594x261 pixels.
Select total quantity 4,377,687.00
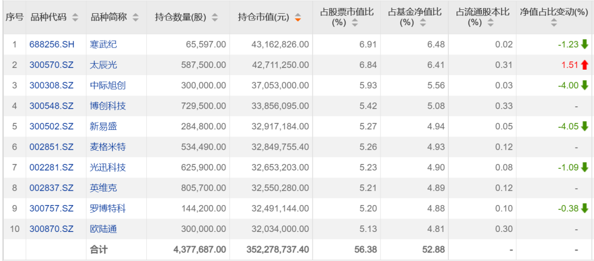coord(199,249)
